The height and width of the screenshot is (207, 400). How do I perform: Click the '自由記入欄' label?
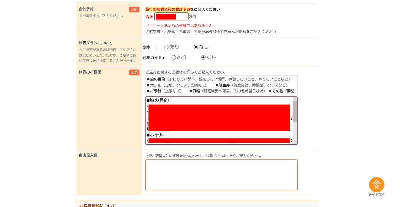pos(88,155)
